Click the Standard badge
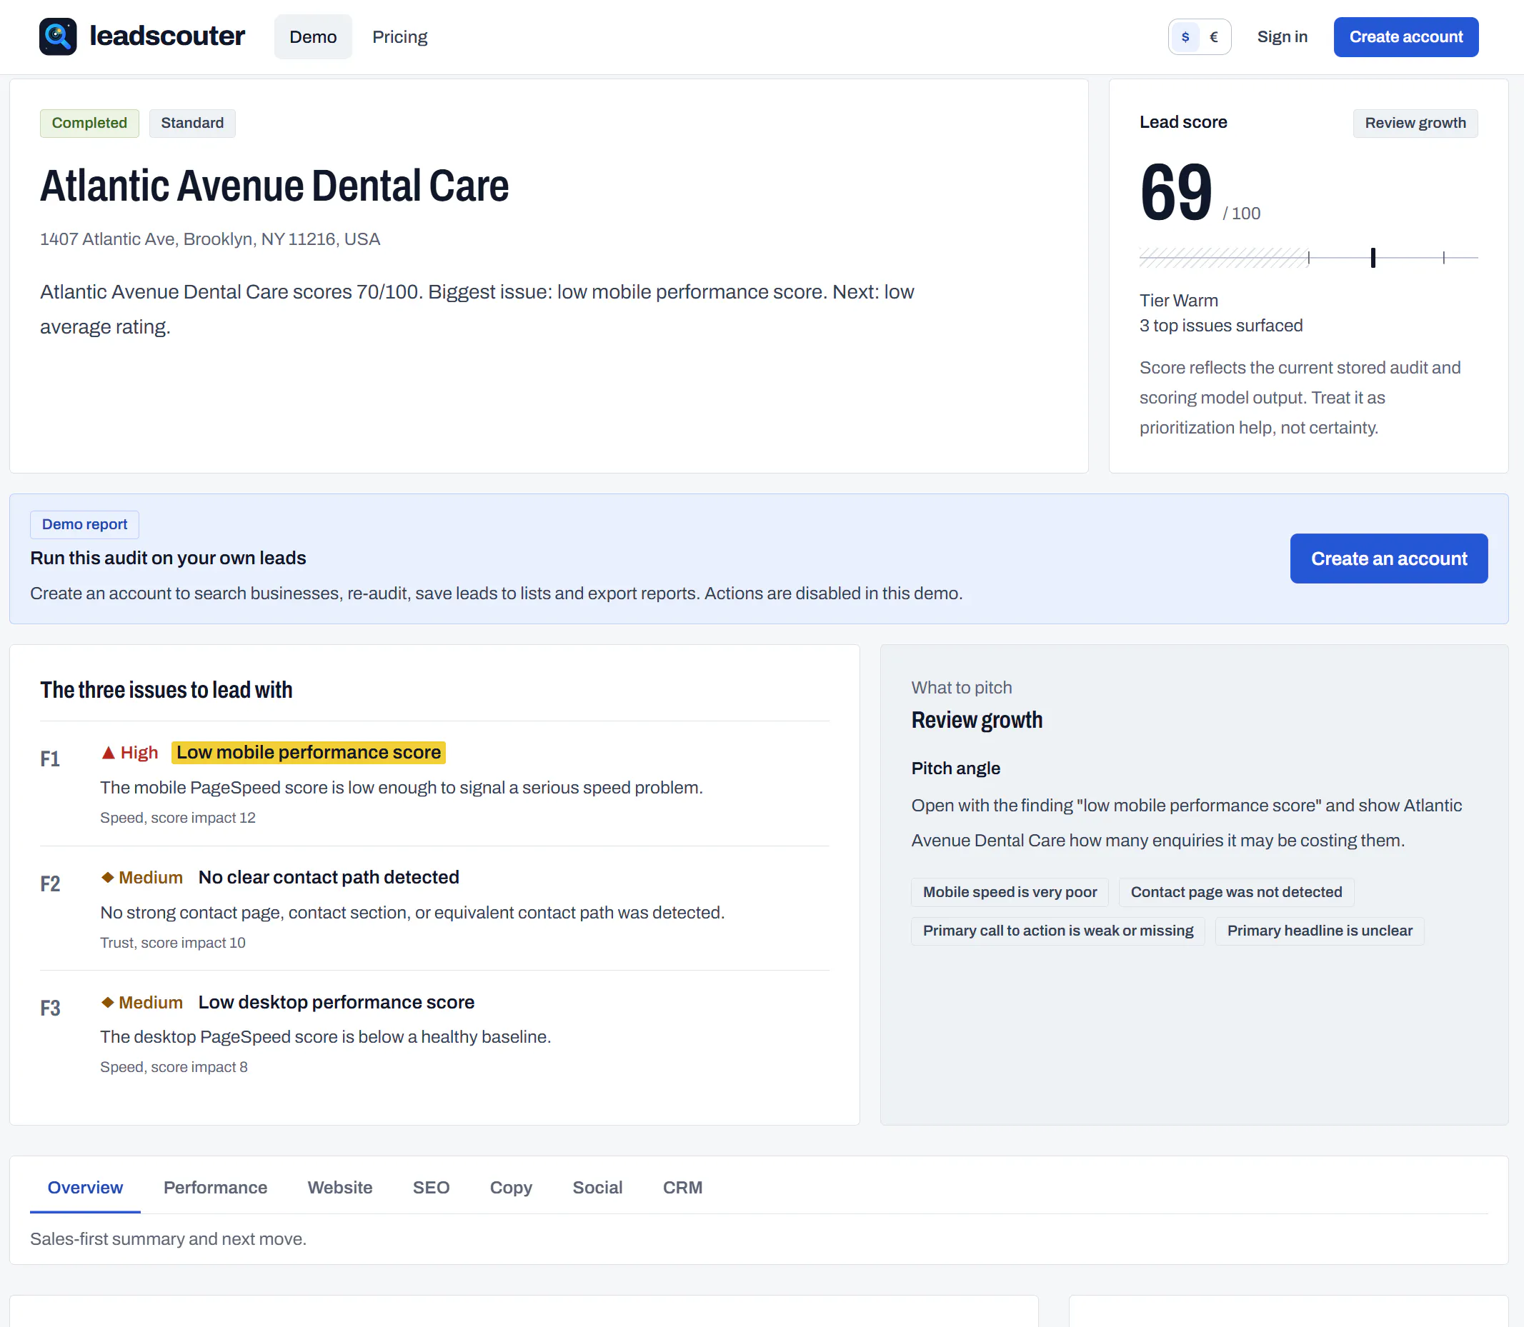This screenshot has width=1524, height=1327. 193,123
